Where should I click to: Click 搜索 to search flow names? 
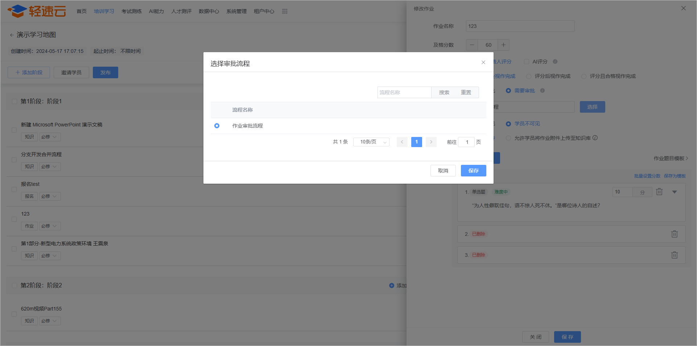pyautogui.click(x=444, y=92)
